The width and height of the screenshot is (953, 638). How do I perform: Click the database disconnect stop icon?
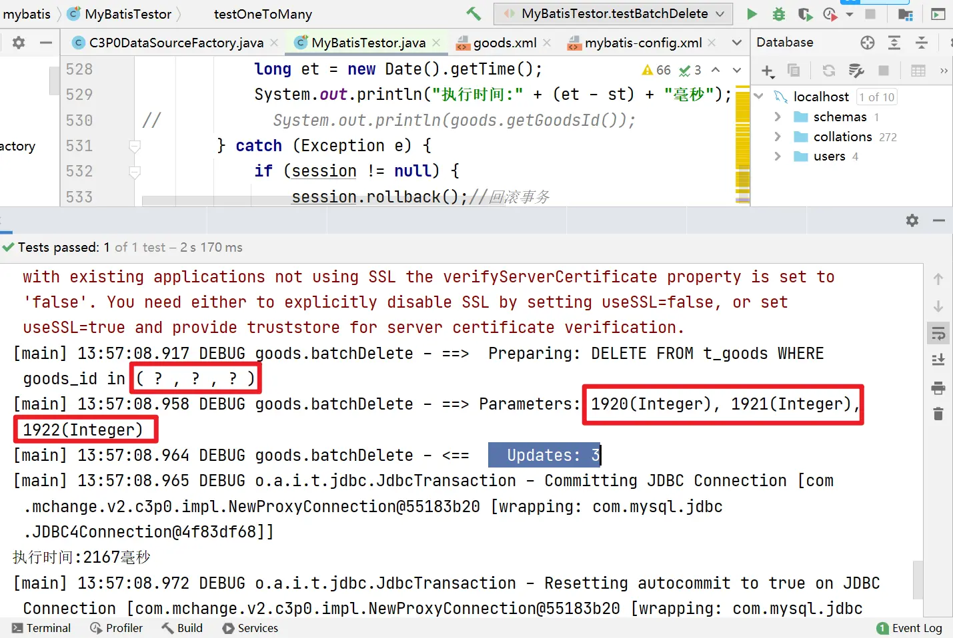click(884, 70)
